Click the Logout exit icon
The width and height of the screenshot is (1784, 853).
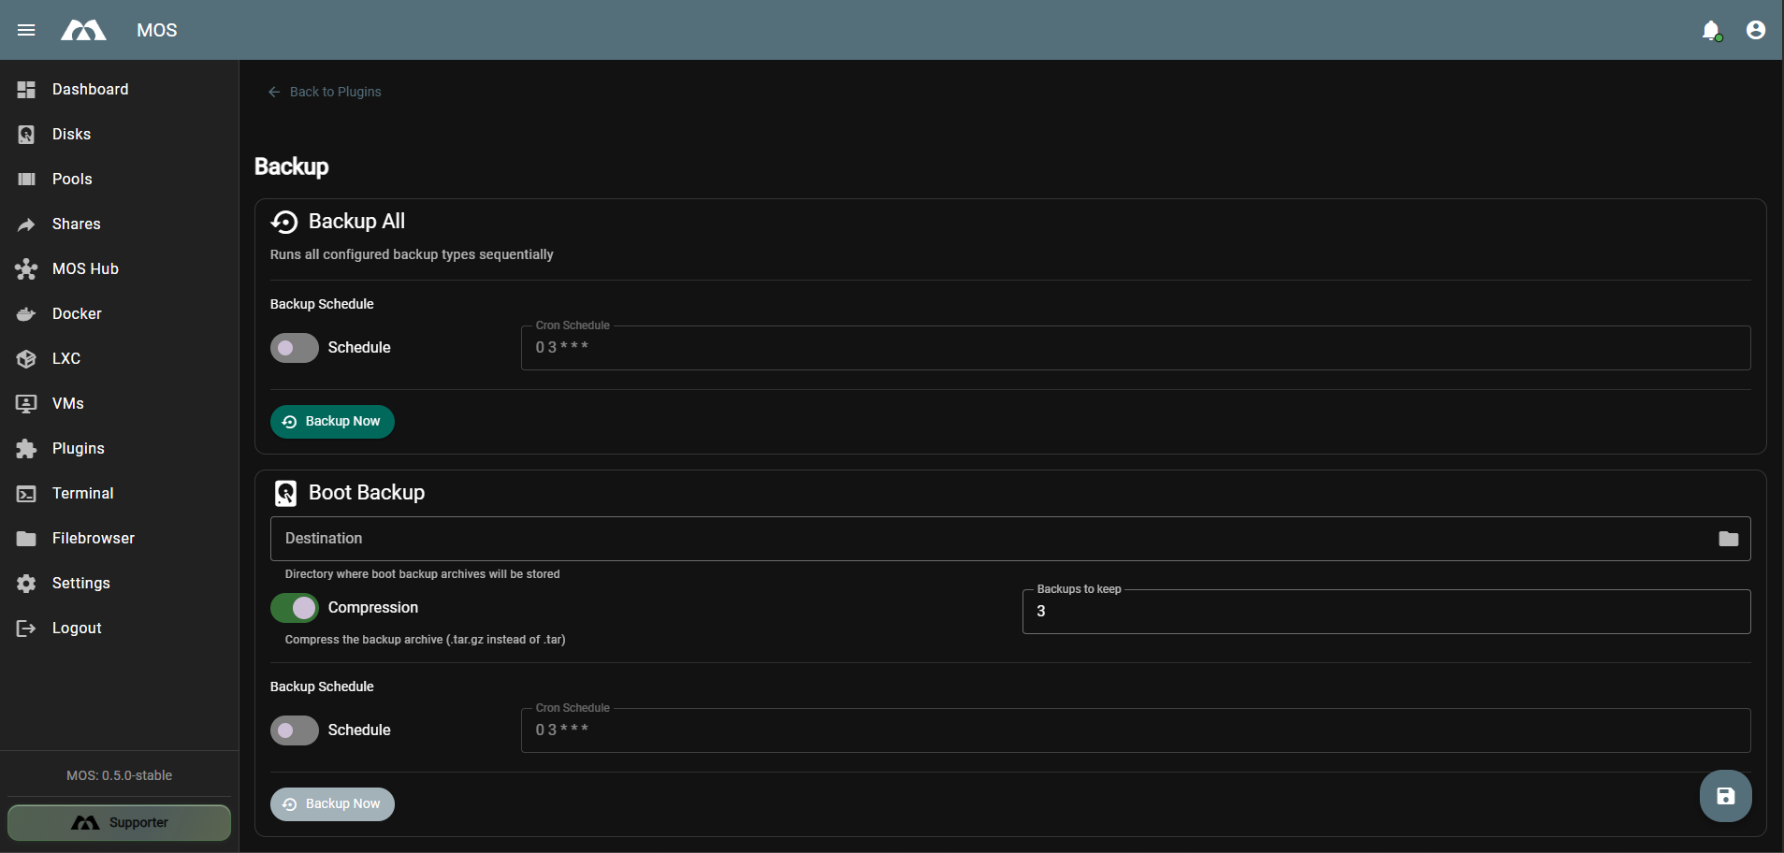click(x=26, y=629)
